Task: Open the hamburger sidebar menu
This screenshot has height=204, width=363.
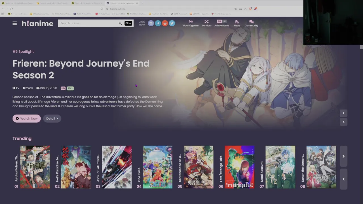Action: [14, 24]
